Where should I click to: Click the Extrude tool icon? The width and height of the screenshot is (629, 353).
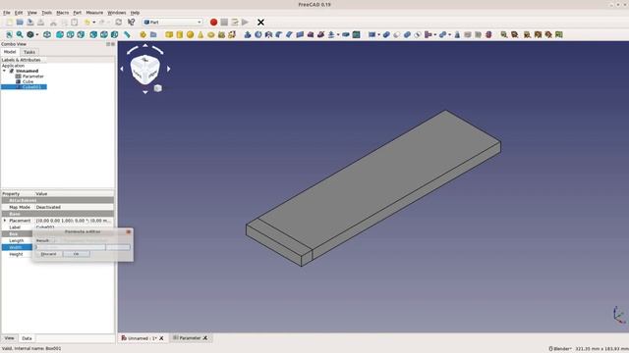coord(248,35)
